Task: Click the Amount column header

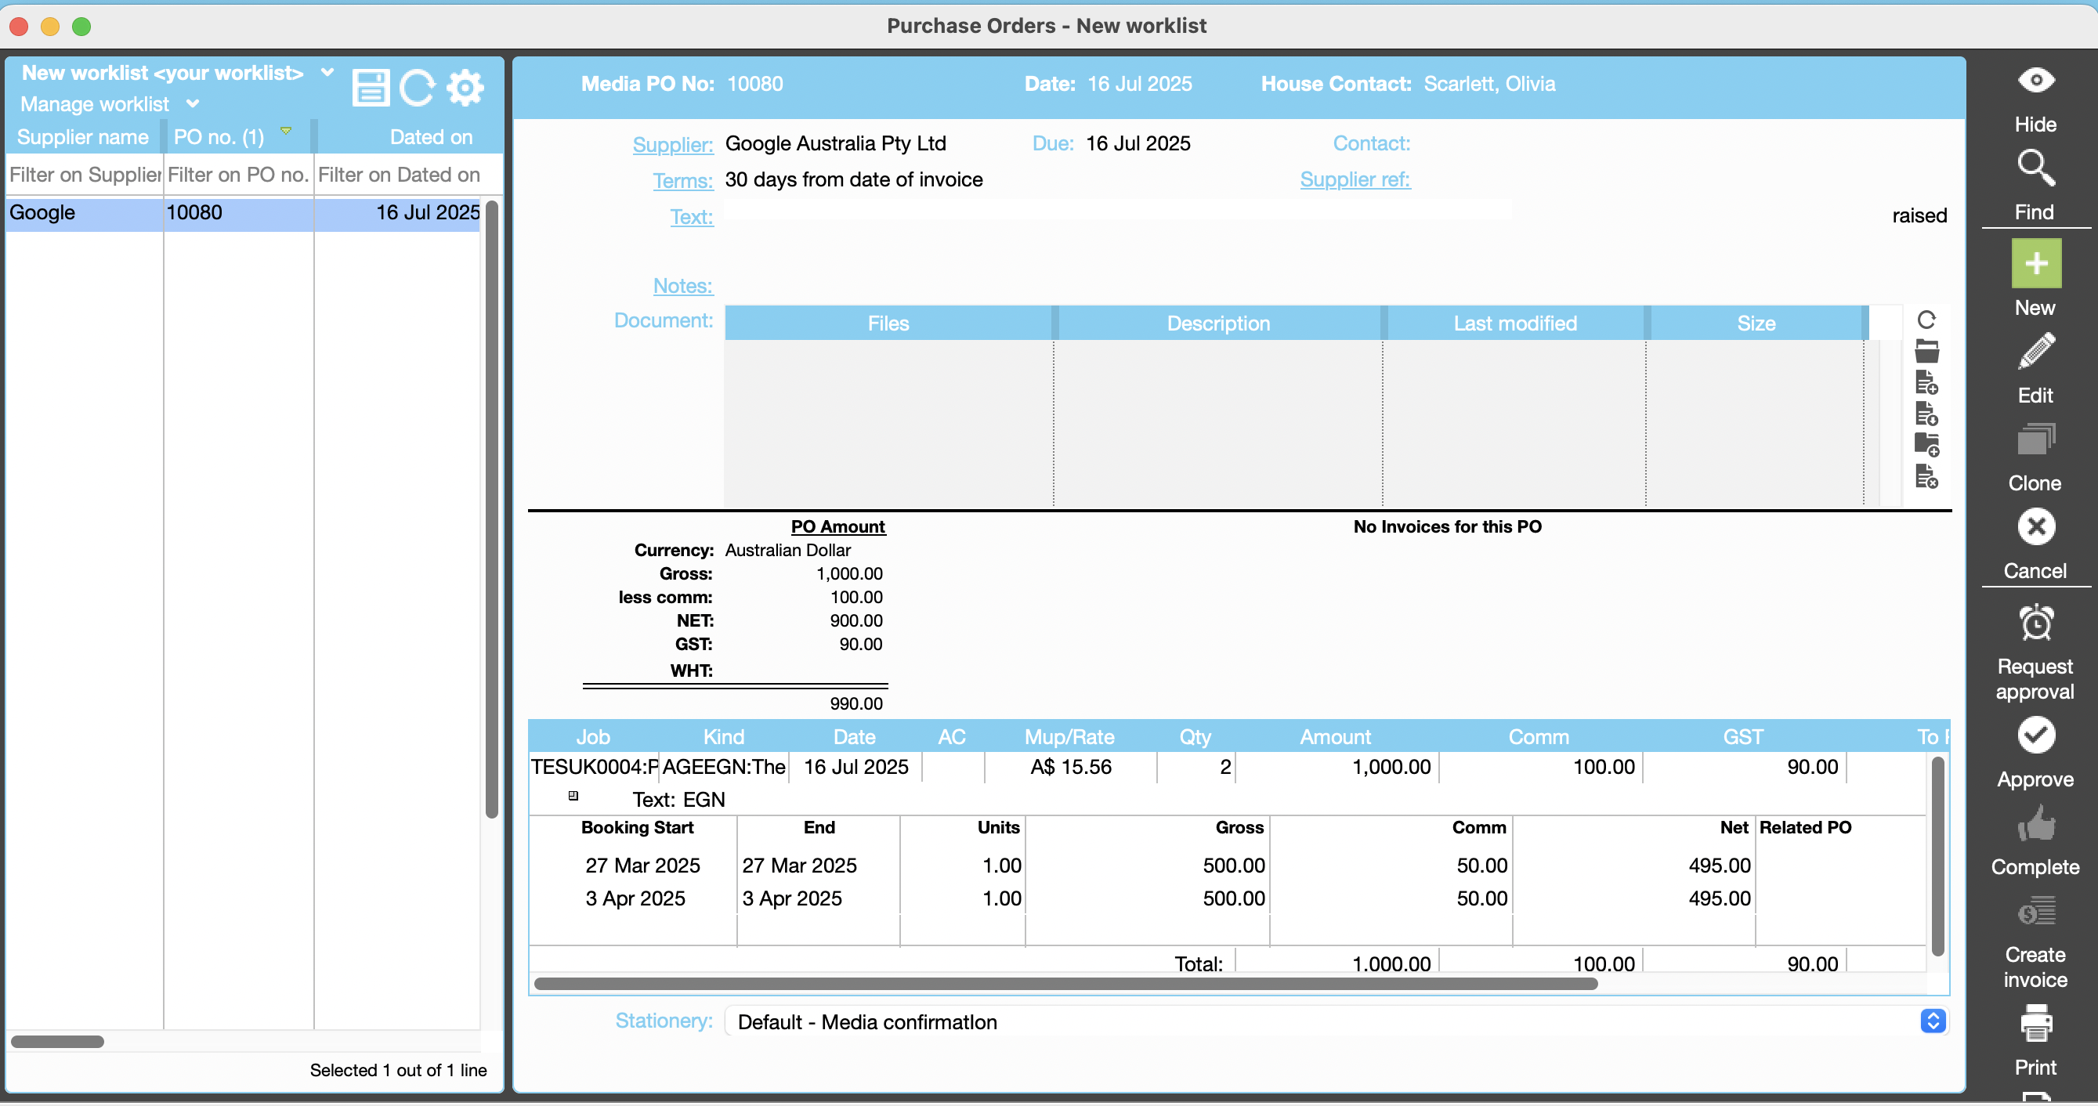Action: pyautogui.click(x=1335, y=737)
